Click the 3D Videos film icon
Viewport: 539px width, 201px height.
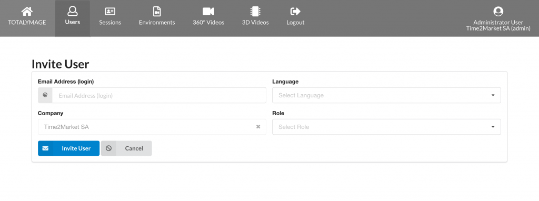[x=255, y=12]
